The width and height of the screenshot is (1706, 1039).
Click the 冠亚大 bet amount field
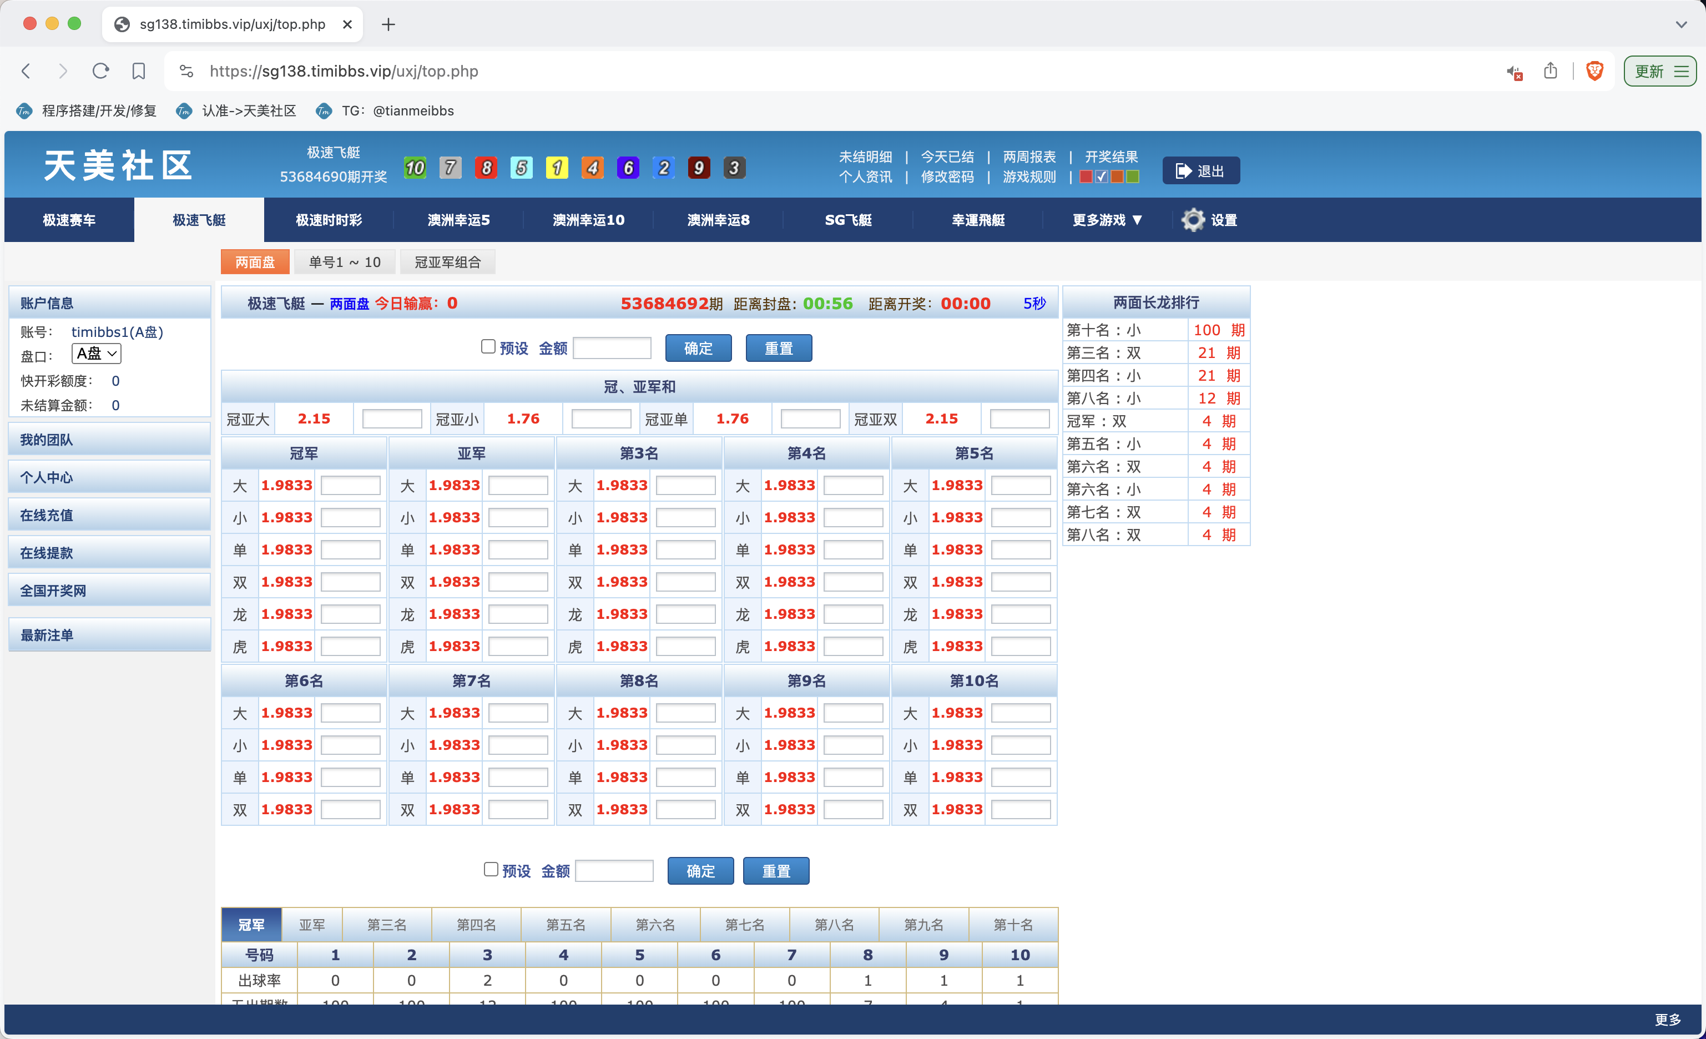[x=392, y=419]
